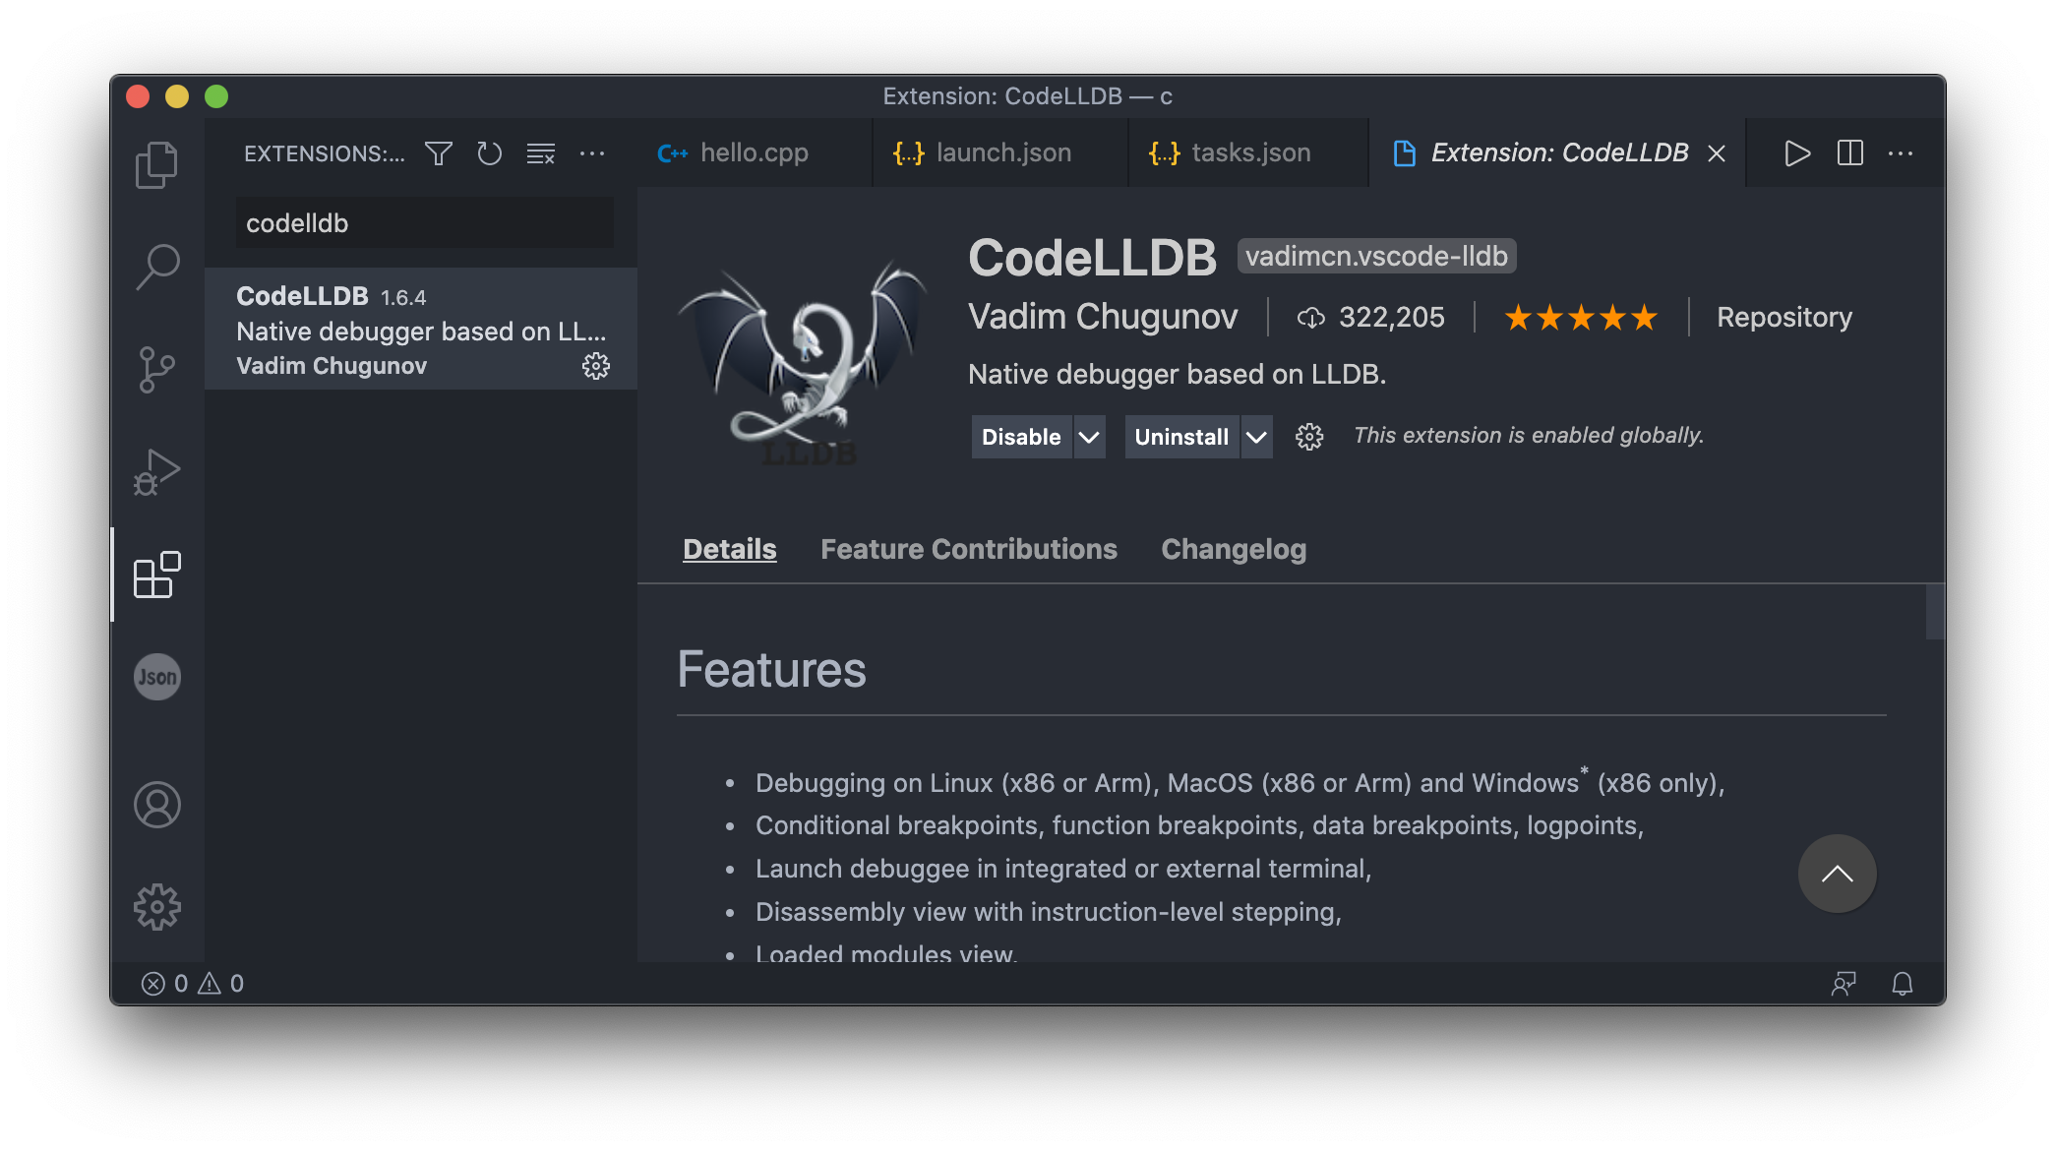
Task: Click the Features heading
Action: (x=771, y=670)
